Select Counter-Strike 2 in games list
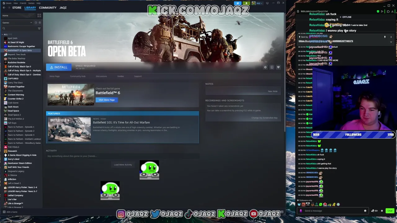Viewport: 397px width, 223px height. click(16, 99)
